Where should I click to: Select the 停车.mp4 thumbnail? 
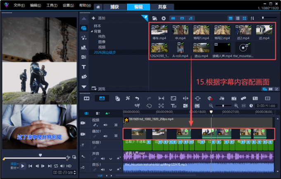pyautogui.click(x=159, y=32)
